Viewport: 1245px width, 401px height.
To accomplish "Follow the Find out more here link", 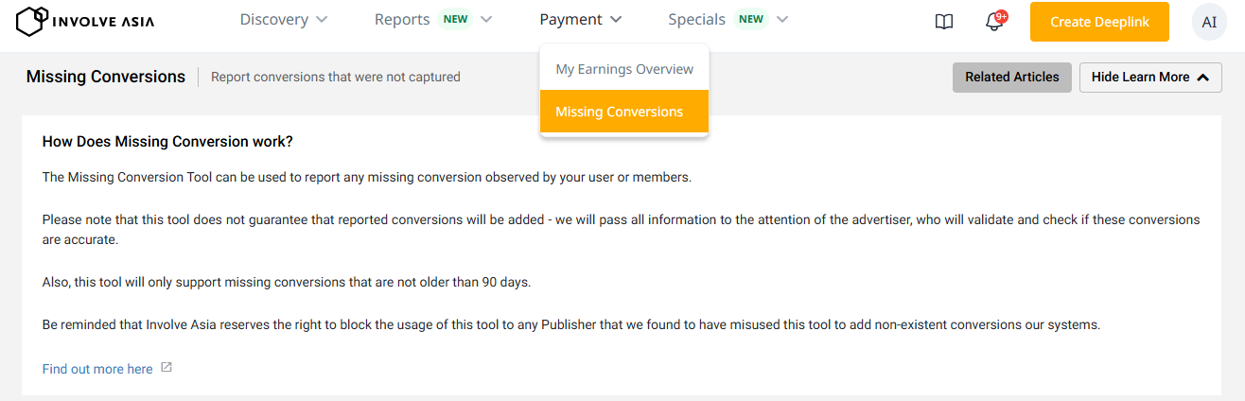I will (97, 369).
